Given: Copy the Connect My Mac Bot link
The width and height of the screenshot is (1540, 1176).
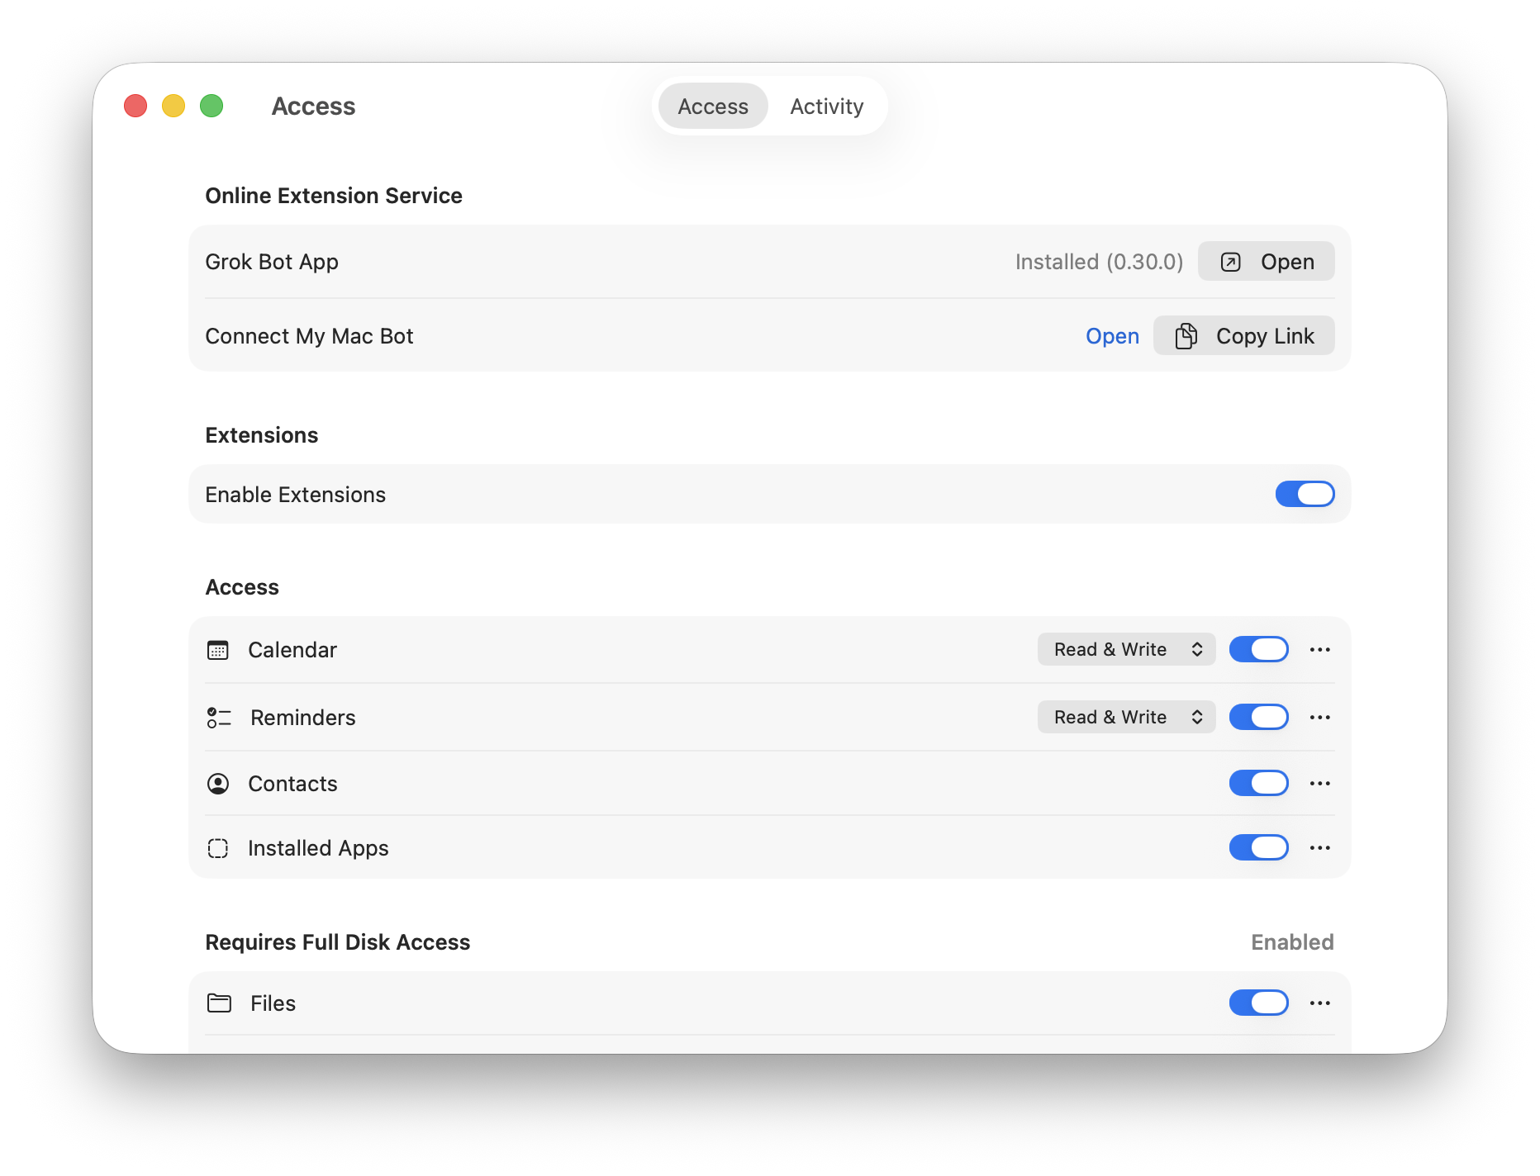Looking at the screenshot, I should [x=1244, y=336].
